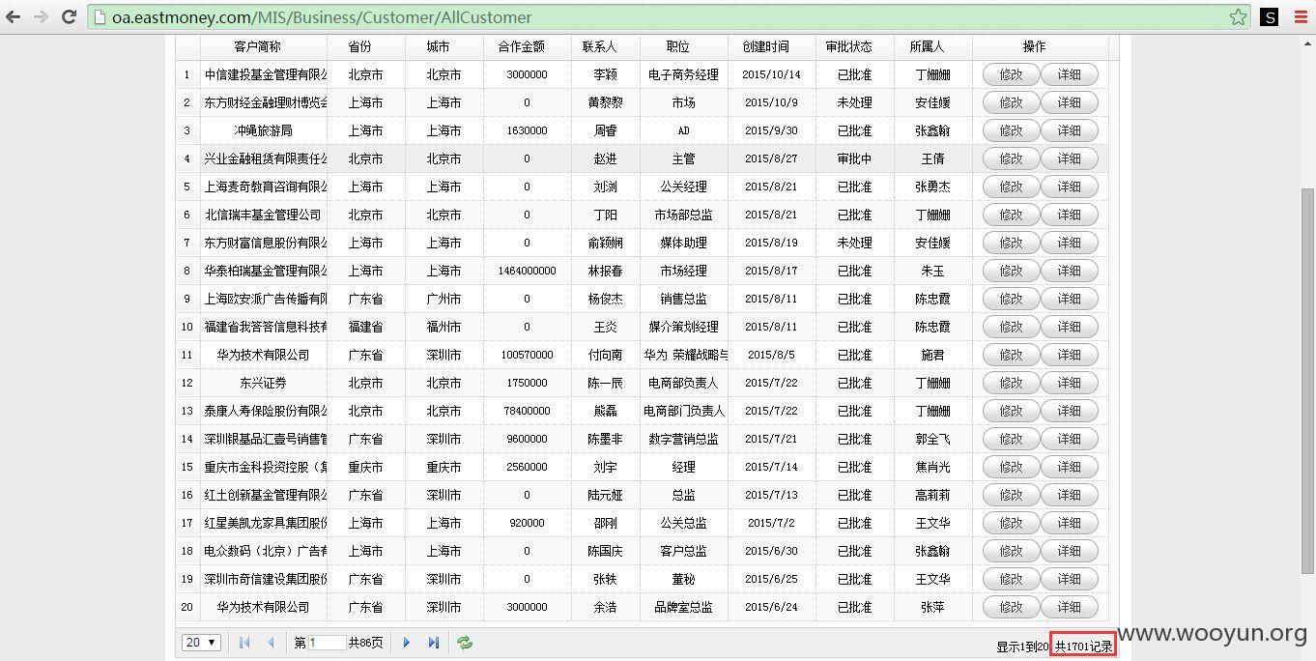This screenshot has width=1316, height=661.
Task: Click the amount 1464000000
Action: point(527,271)
